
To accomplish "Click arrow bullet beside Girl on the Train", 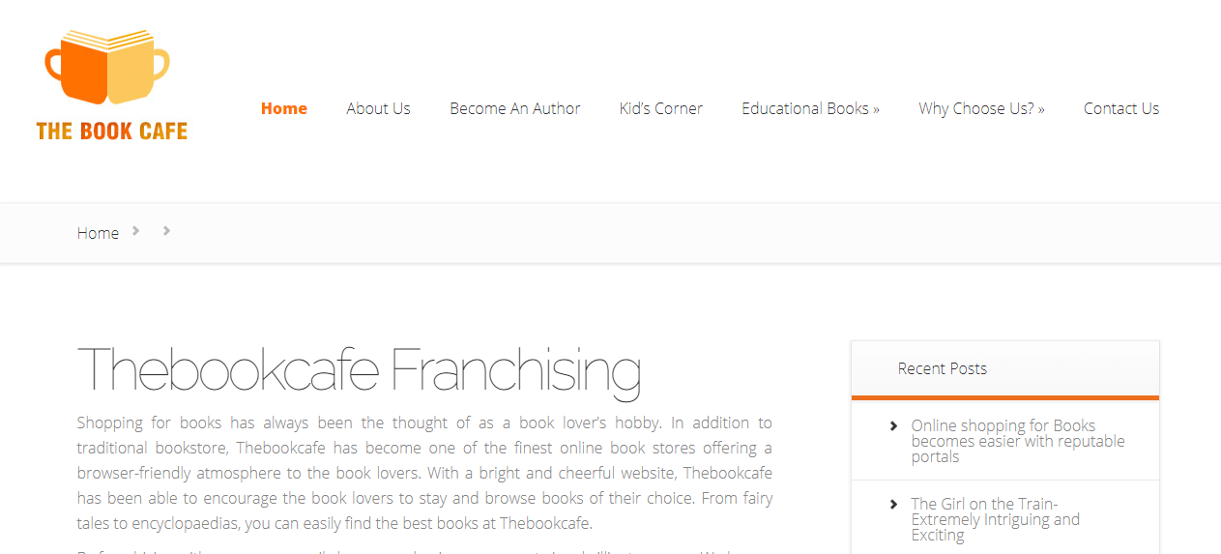I will point(893,504).
